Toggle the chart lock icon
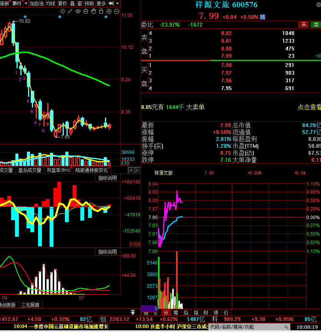This screenshot has height=333, width=321. click(x=101, y=11)
